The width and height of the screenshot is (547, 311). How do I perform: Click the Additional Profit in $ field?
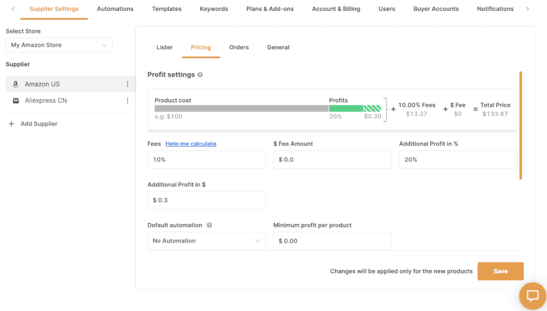206,200
